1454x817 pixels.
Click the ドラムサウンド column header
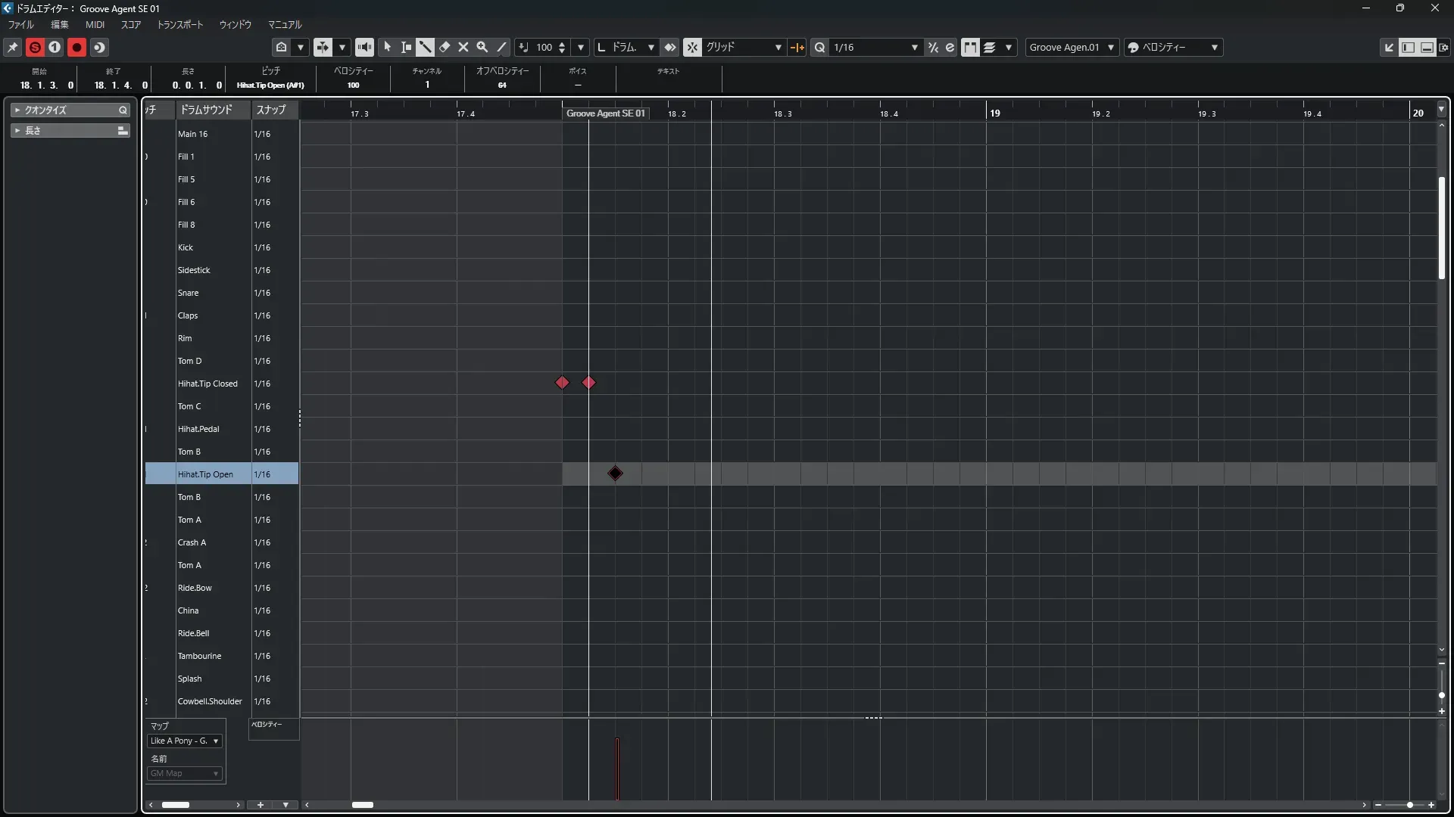(x=206, y=110)
